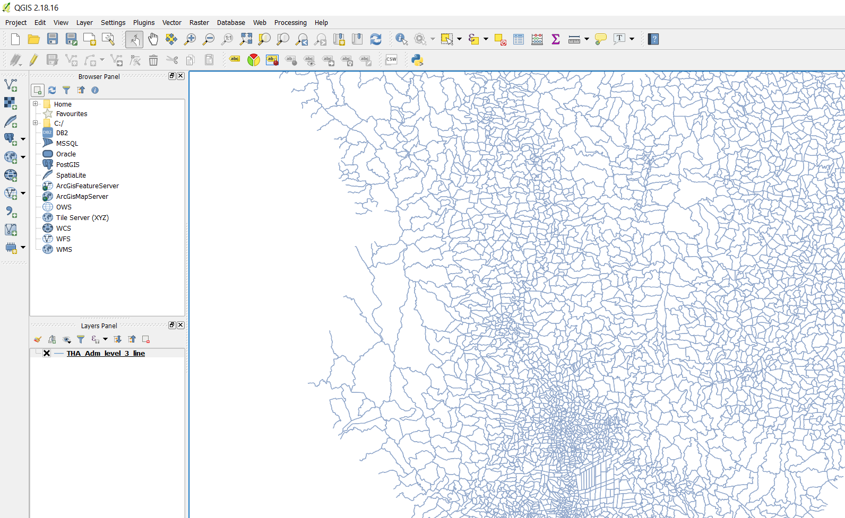Screen dimensions: 845x518
Task: Open the field calculator
Action: point(537,39)
